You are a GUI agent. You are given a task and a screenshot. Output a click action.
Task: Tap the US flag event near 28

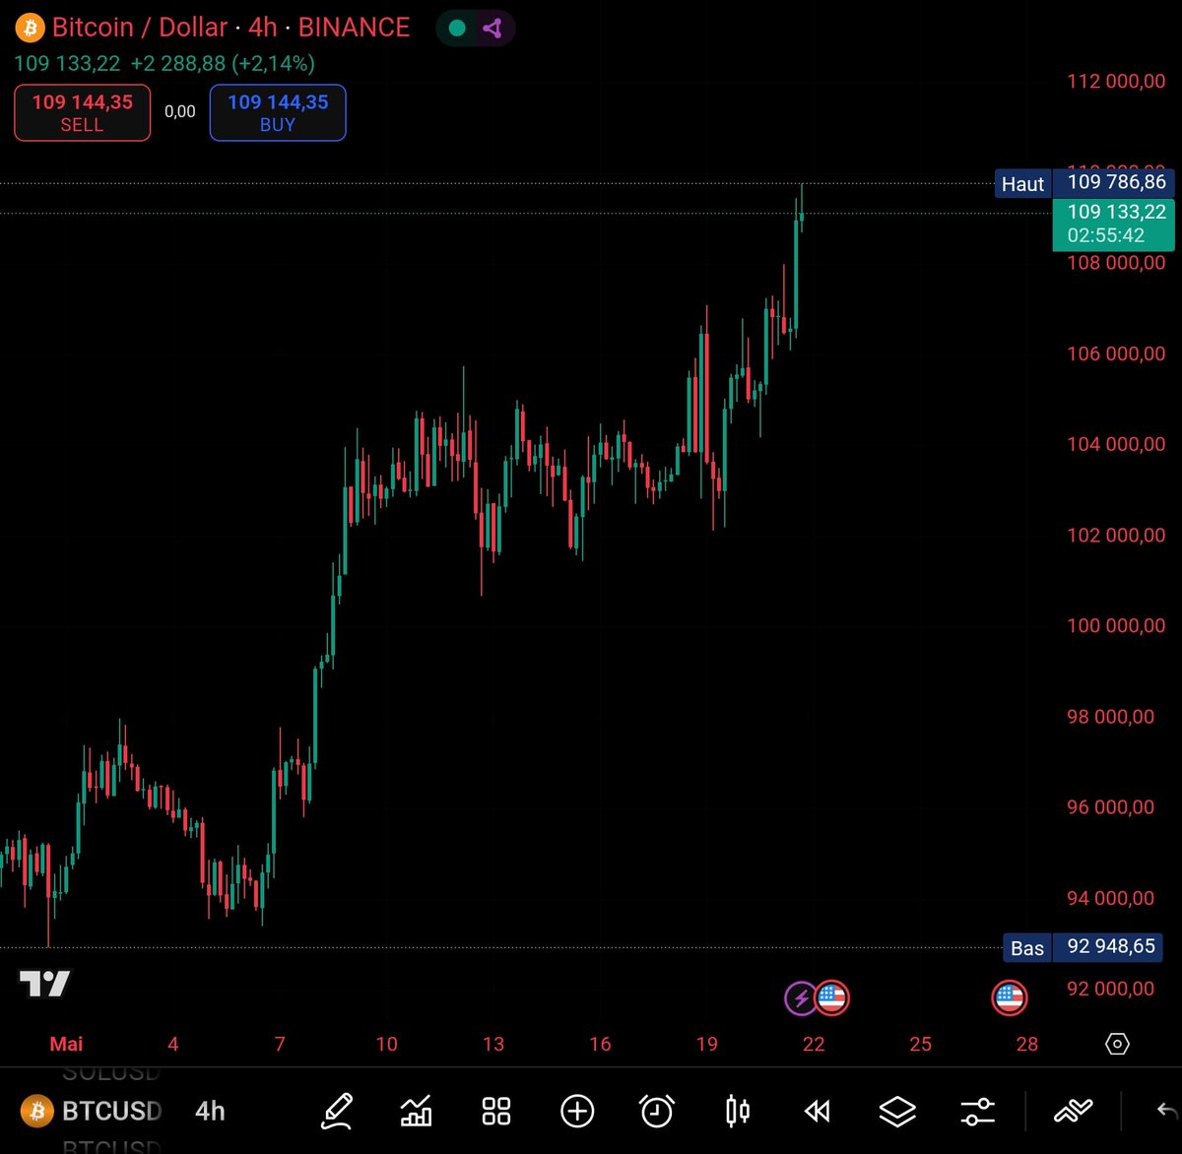click(1010, 998)
